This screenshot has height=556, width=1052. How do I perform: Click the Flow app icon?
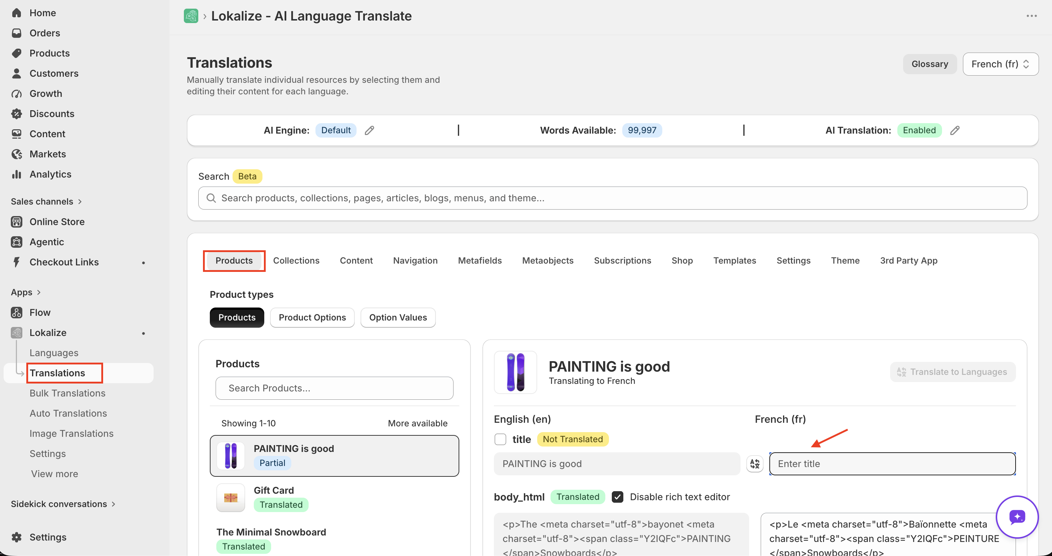17,313
